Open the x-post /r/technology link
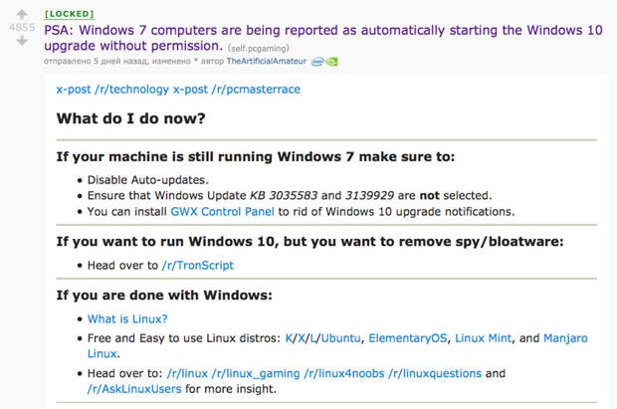This screenshot has height=409, width=617. [x=112, y=90]
